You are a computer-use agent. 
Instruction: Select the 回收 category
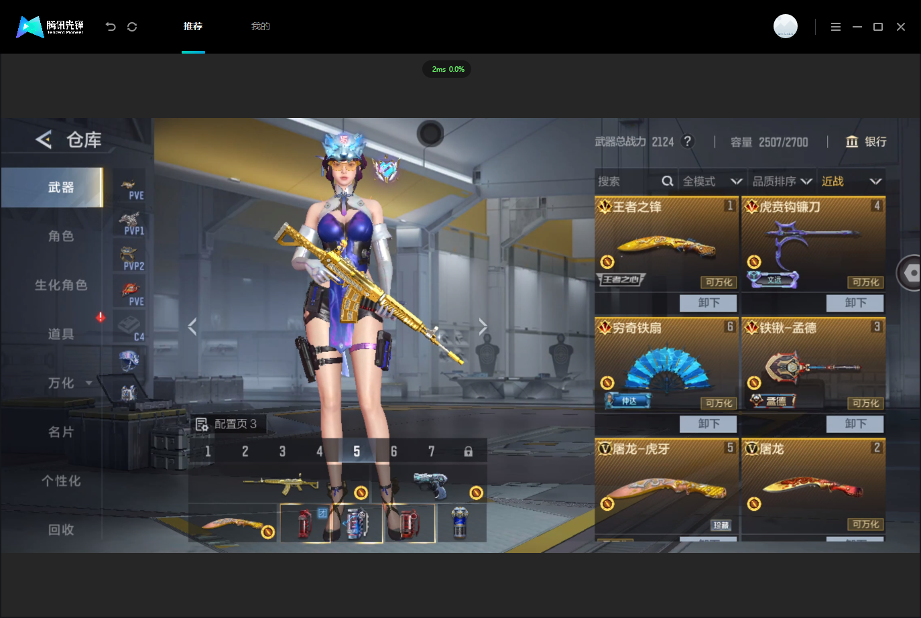pos(61,530)
